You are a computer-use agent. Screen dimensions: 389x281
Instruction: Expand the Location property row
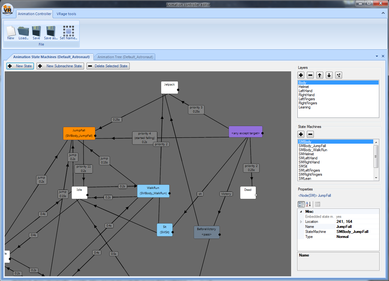point(301,222)
